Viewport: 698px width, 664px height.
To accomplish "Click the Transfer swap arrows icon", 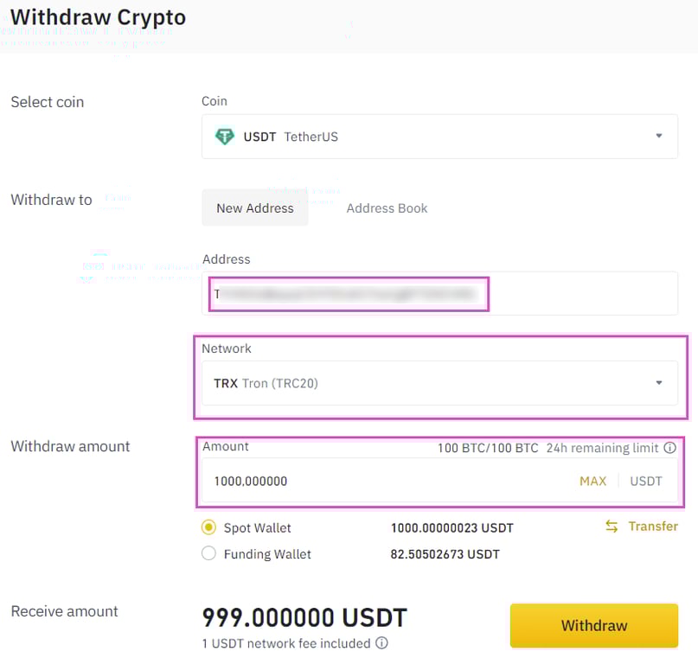I will (x=612, y=527).
